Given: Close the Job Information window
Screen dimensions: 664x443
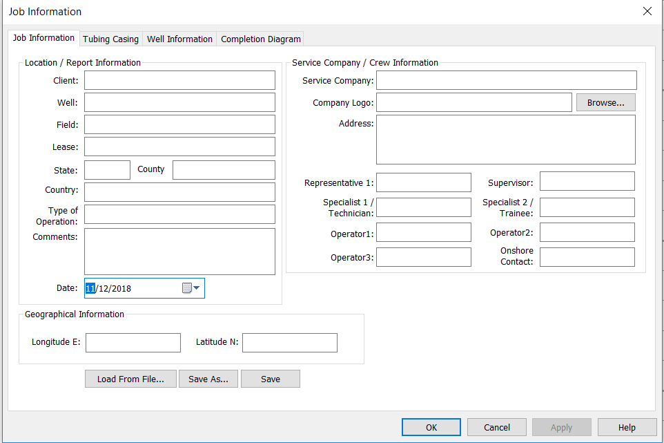Looking at the screenshot, I should pos(647,11).
